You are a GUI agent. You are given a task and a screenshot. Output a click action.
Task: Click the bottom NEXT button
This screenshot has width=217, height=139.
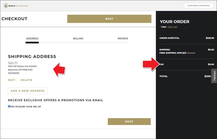point(129,121)
